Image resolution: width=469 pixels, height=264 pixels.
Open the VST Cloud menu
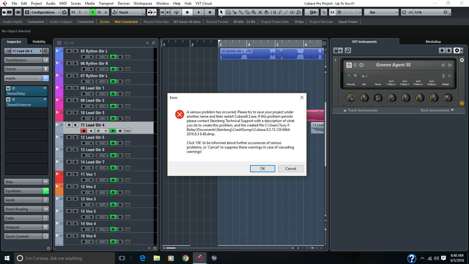click(203, 4)
